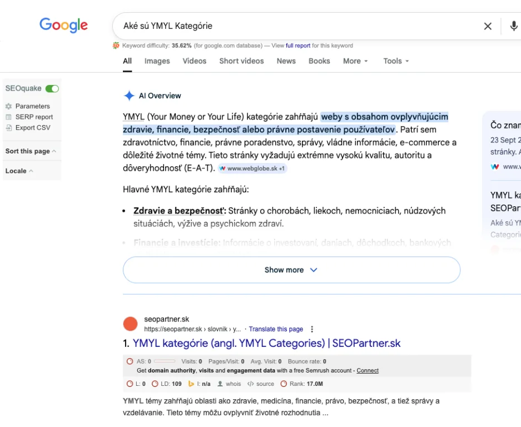521x427 pixels.
Task: Open the More search filters dropdown
Action: point(355,61)
